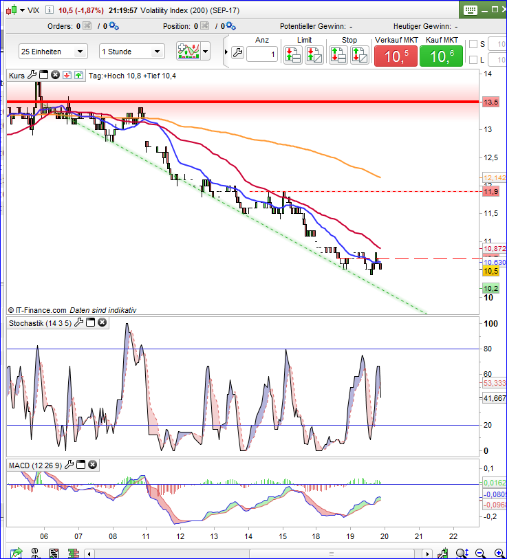The image size is (507, 559).
Task: Click the red 11,9 price level marker
Action: click(490, 192)
